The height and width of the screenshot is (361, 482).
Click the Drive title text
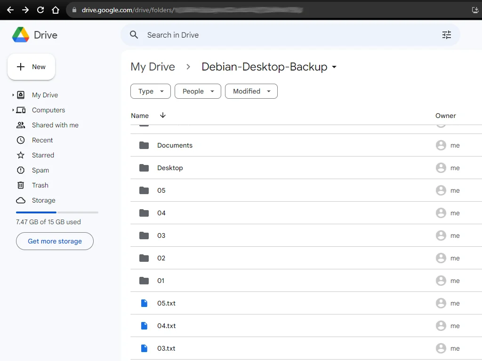[46, 35]
